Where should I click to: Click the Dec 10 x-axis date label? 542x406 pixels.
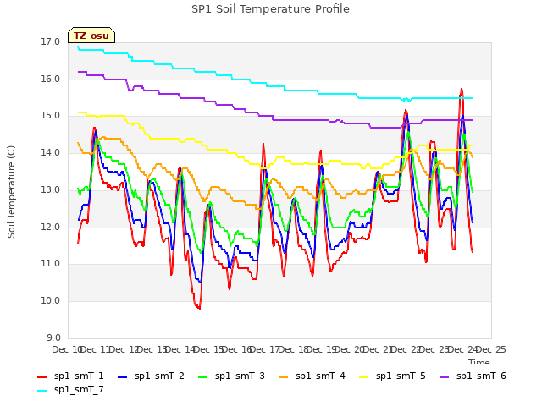[x=66, y=349]
